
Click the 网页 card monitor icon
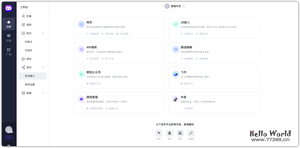point(81,25)
